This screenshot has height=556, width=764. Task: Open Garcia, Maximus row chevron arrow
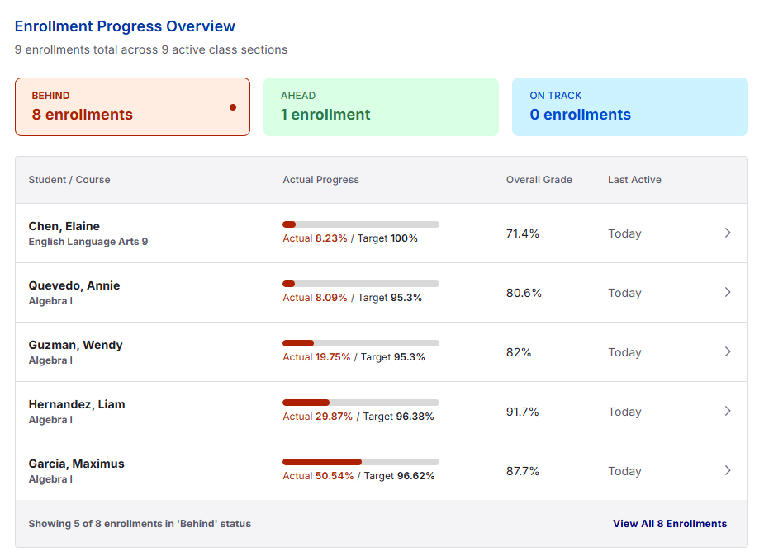point(728,470)
